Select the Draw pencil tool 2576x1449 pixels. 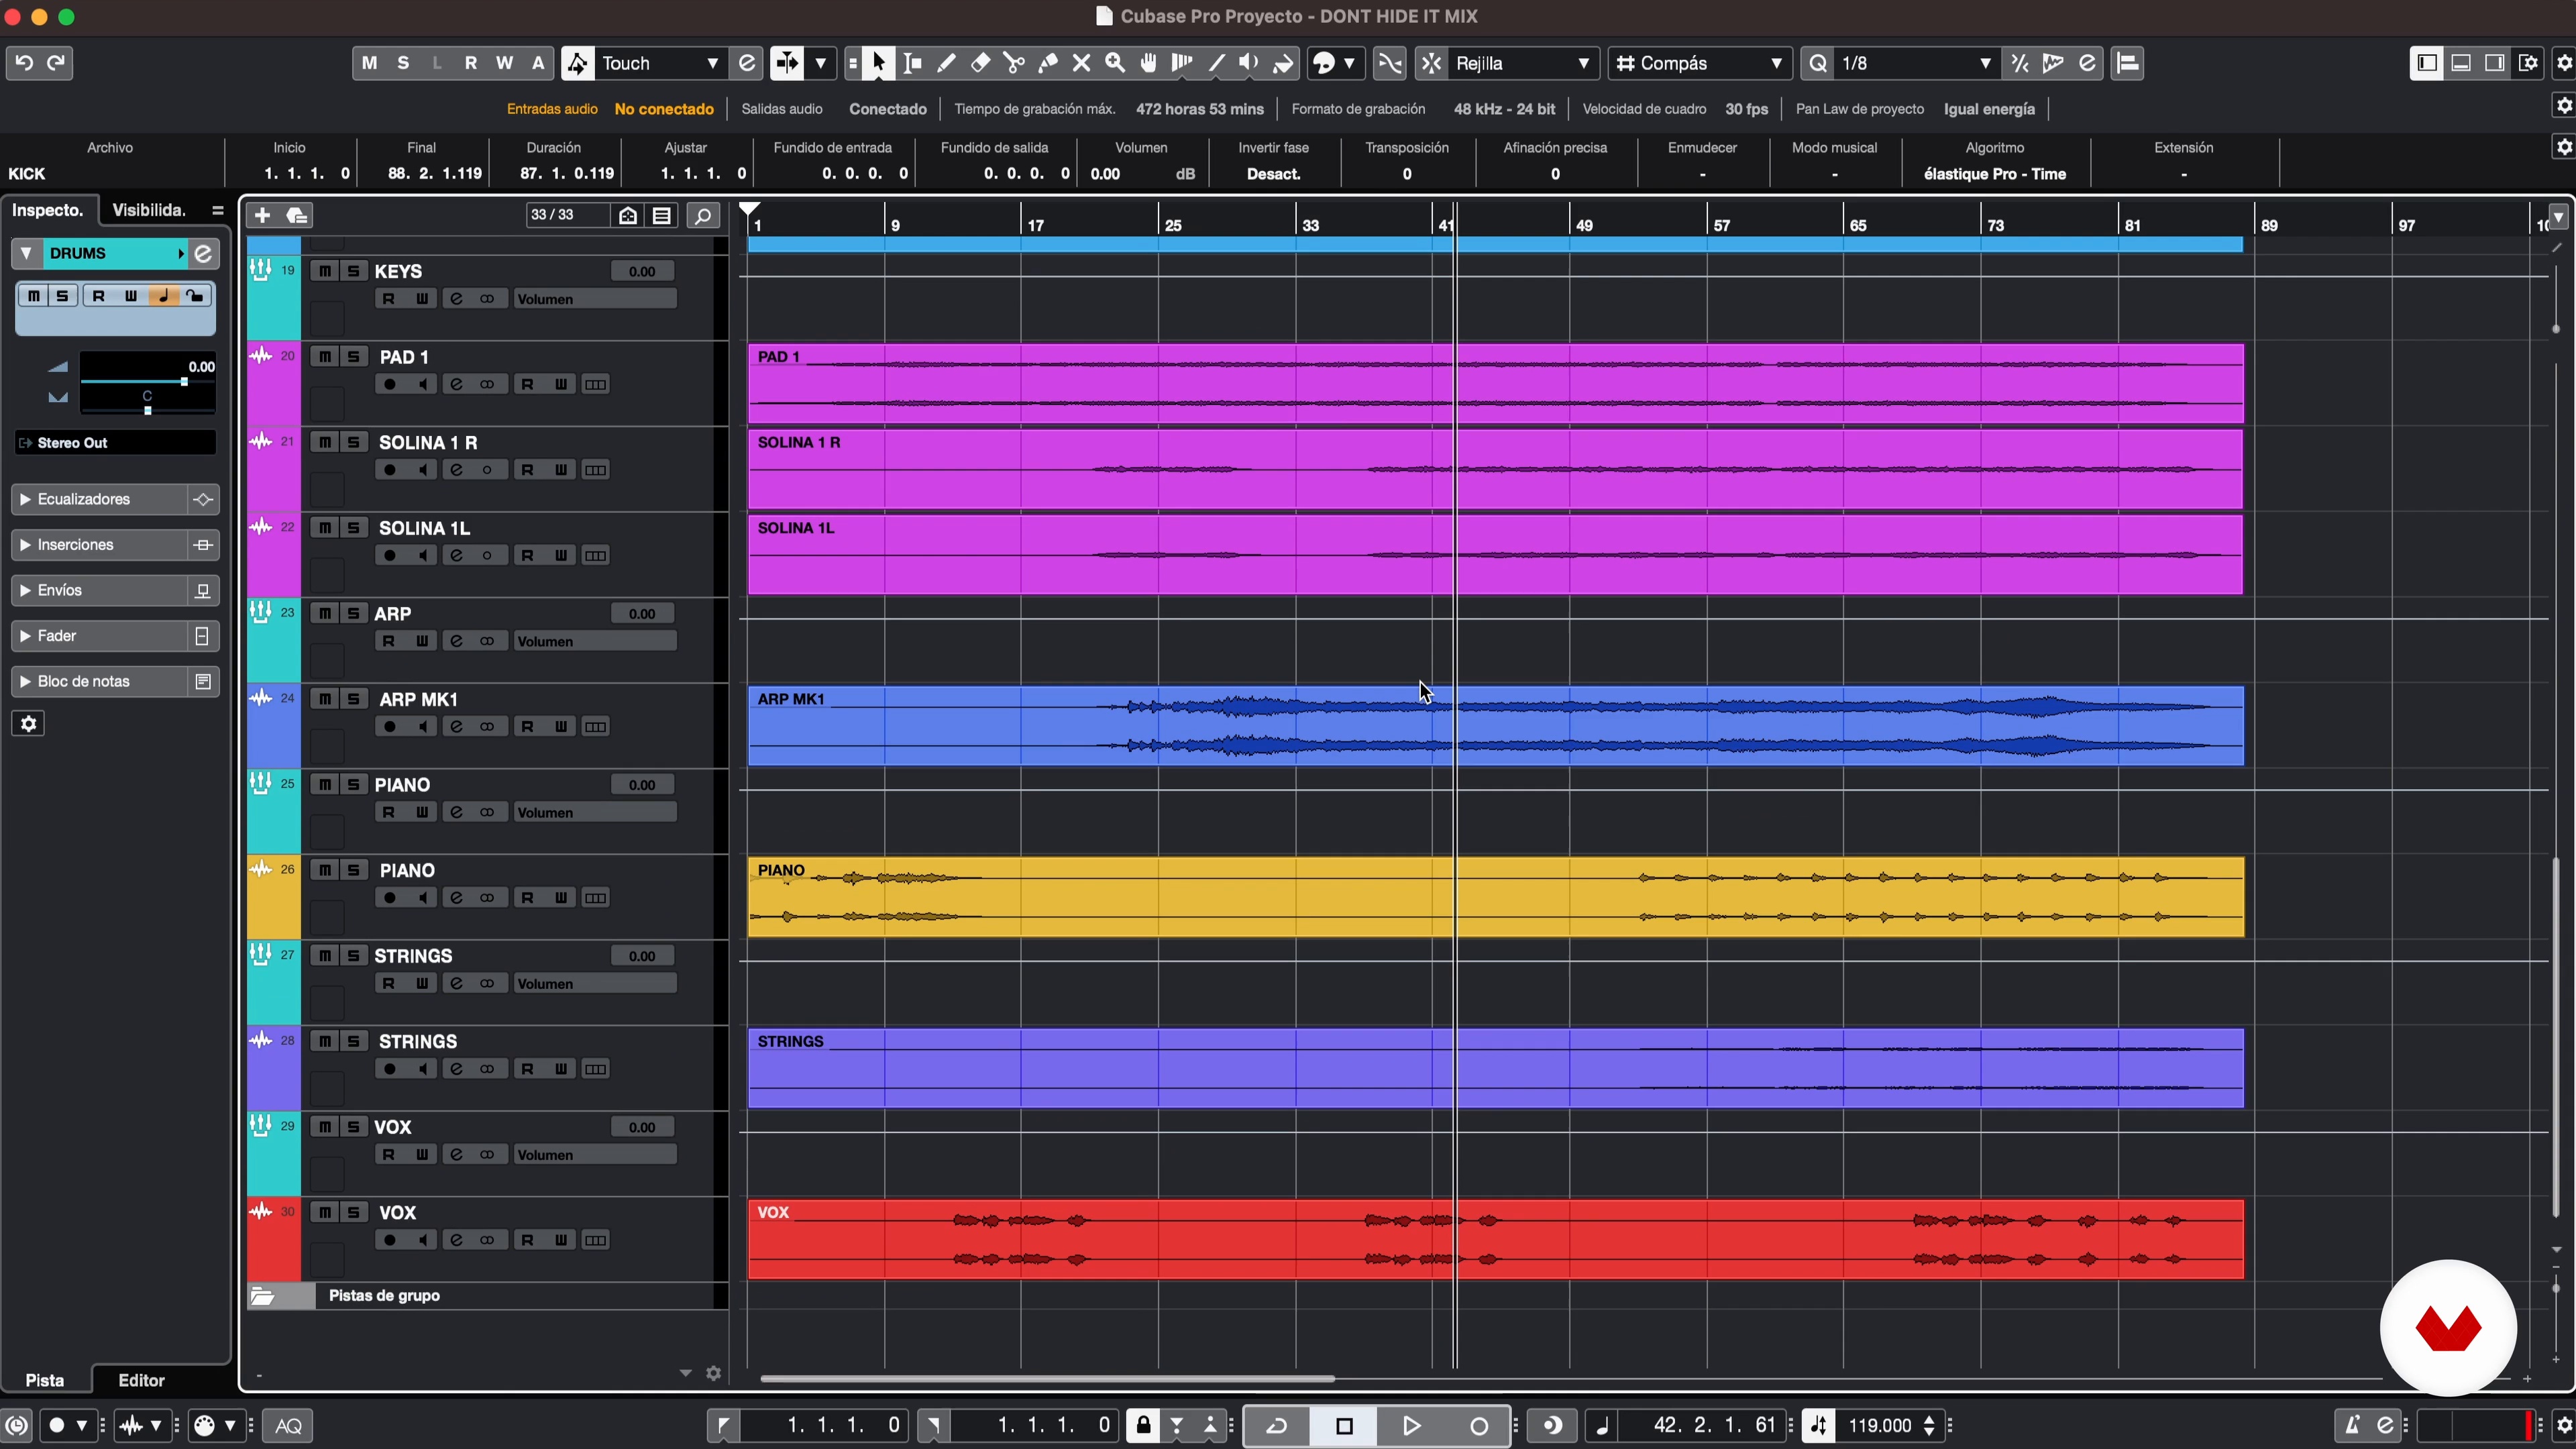click(946, 63)
